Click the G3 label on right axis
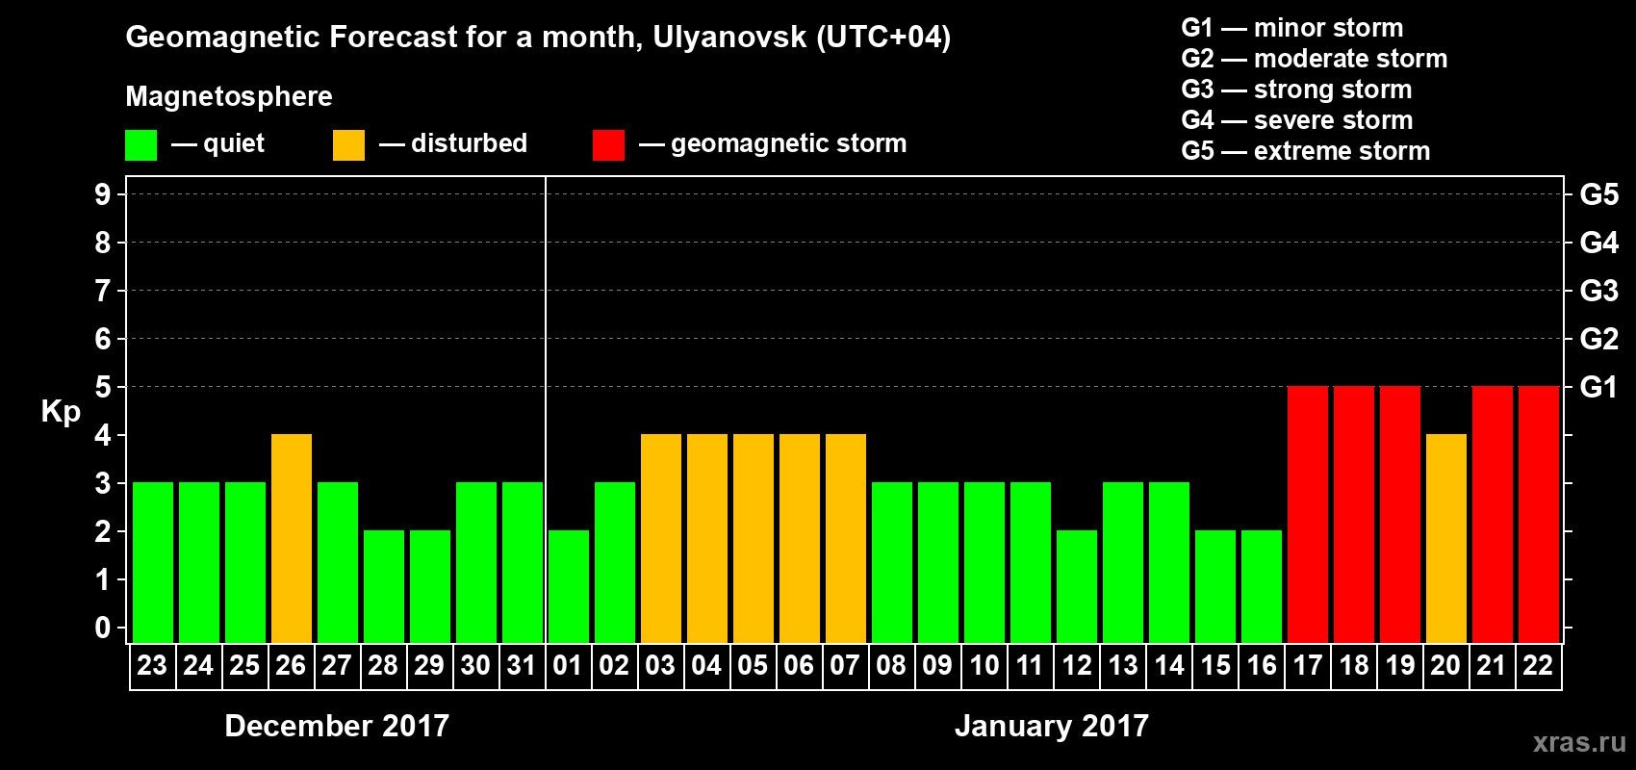The height and width of the screenshot is (770, 1636). tap(1599, 291)
